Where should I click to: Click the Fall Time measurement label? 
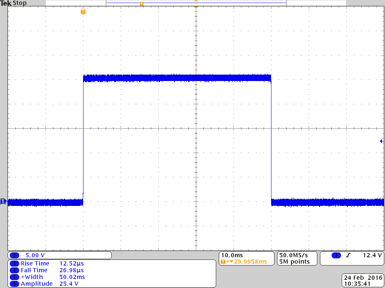(34, 270)
